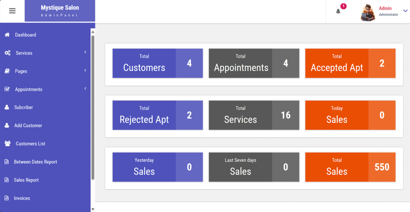This screenshot has width=410, height=212.
Task: Click the Total Sales 550 card
Action: click(350, 167)
